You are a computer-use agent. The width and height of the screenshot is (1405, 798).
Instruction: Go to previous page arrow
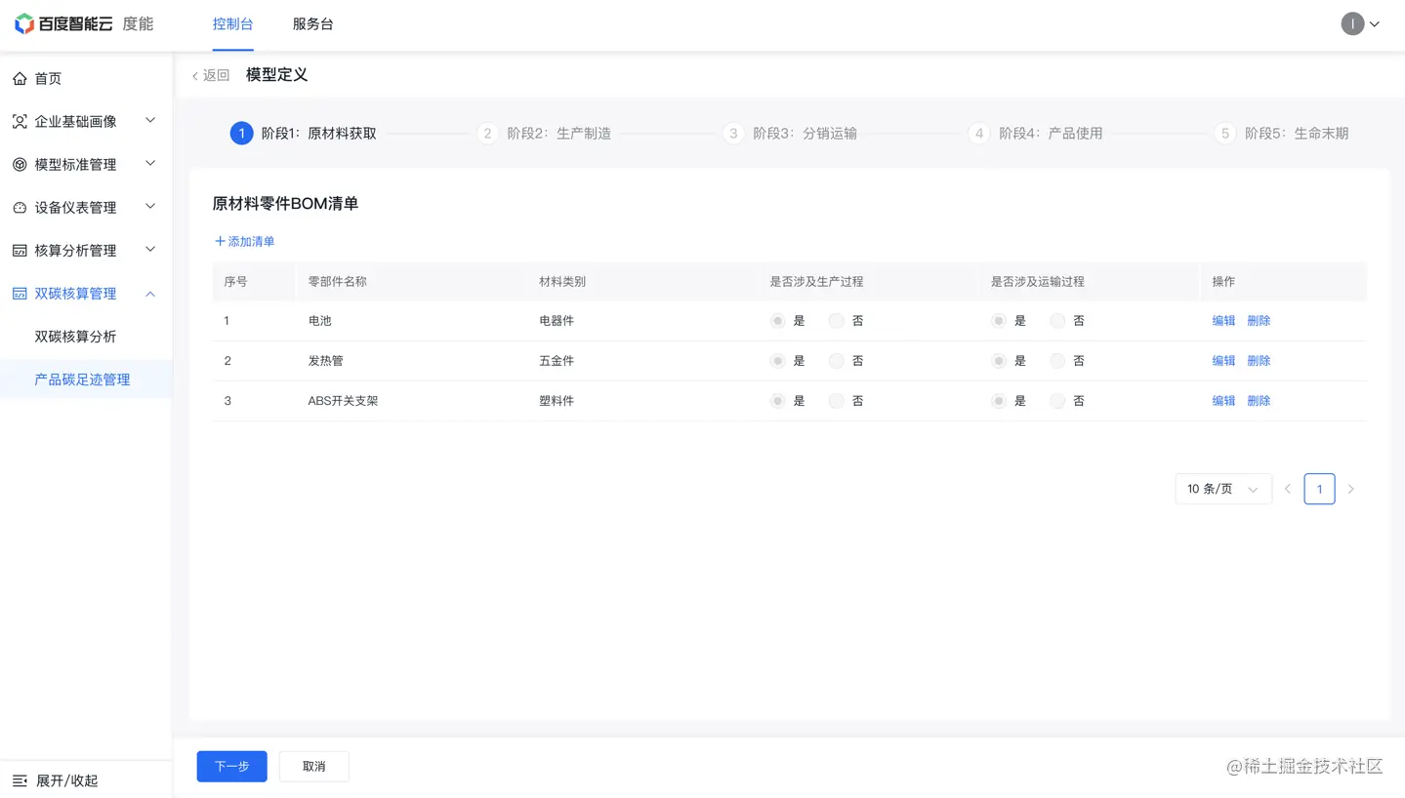point(1288,489)
